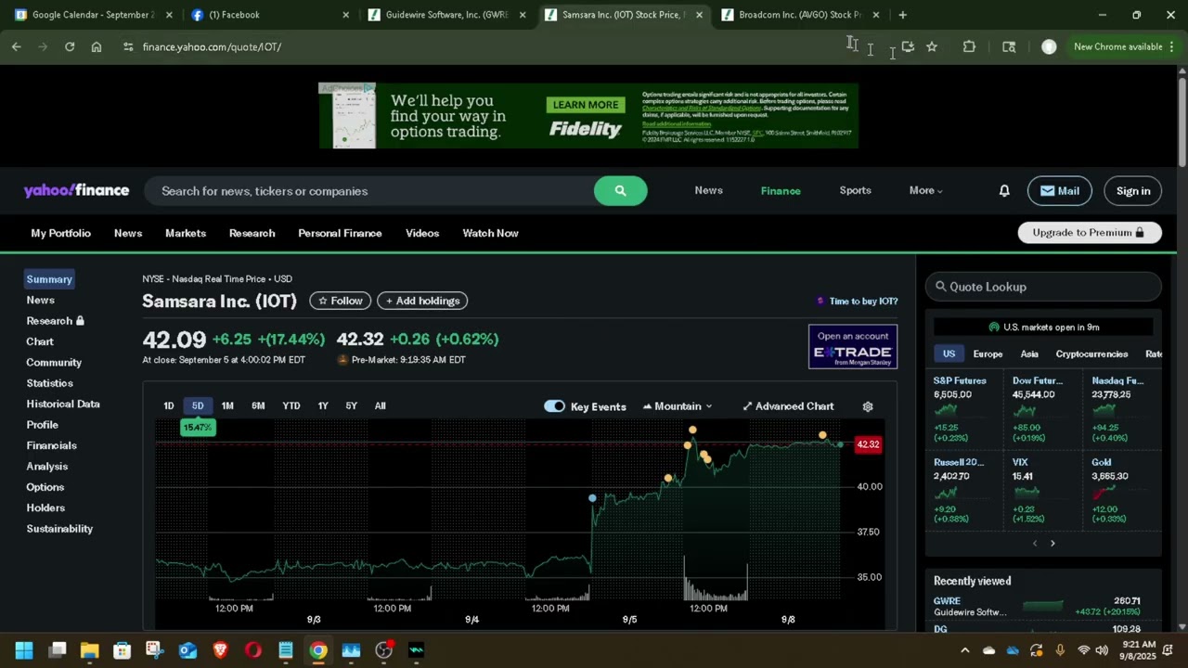
Task: Open My Portfolio menu
Action: click(61, 233)
